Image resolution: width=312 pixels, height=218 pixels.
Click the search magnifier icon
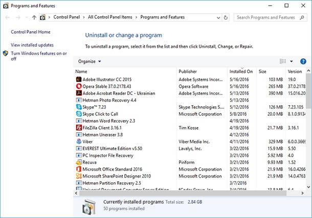click(x=302, y=17)
